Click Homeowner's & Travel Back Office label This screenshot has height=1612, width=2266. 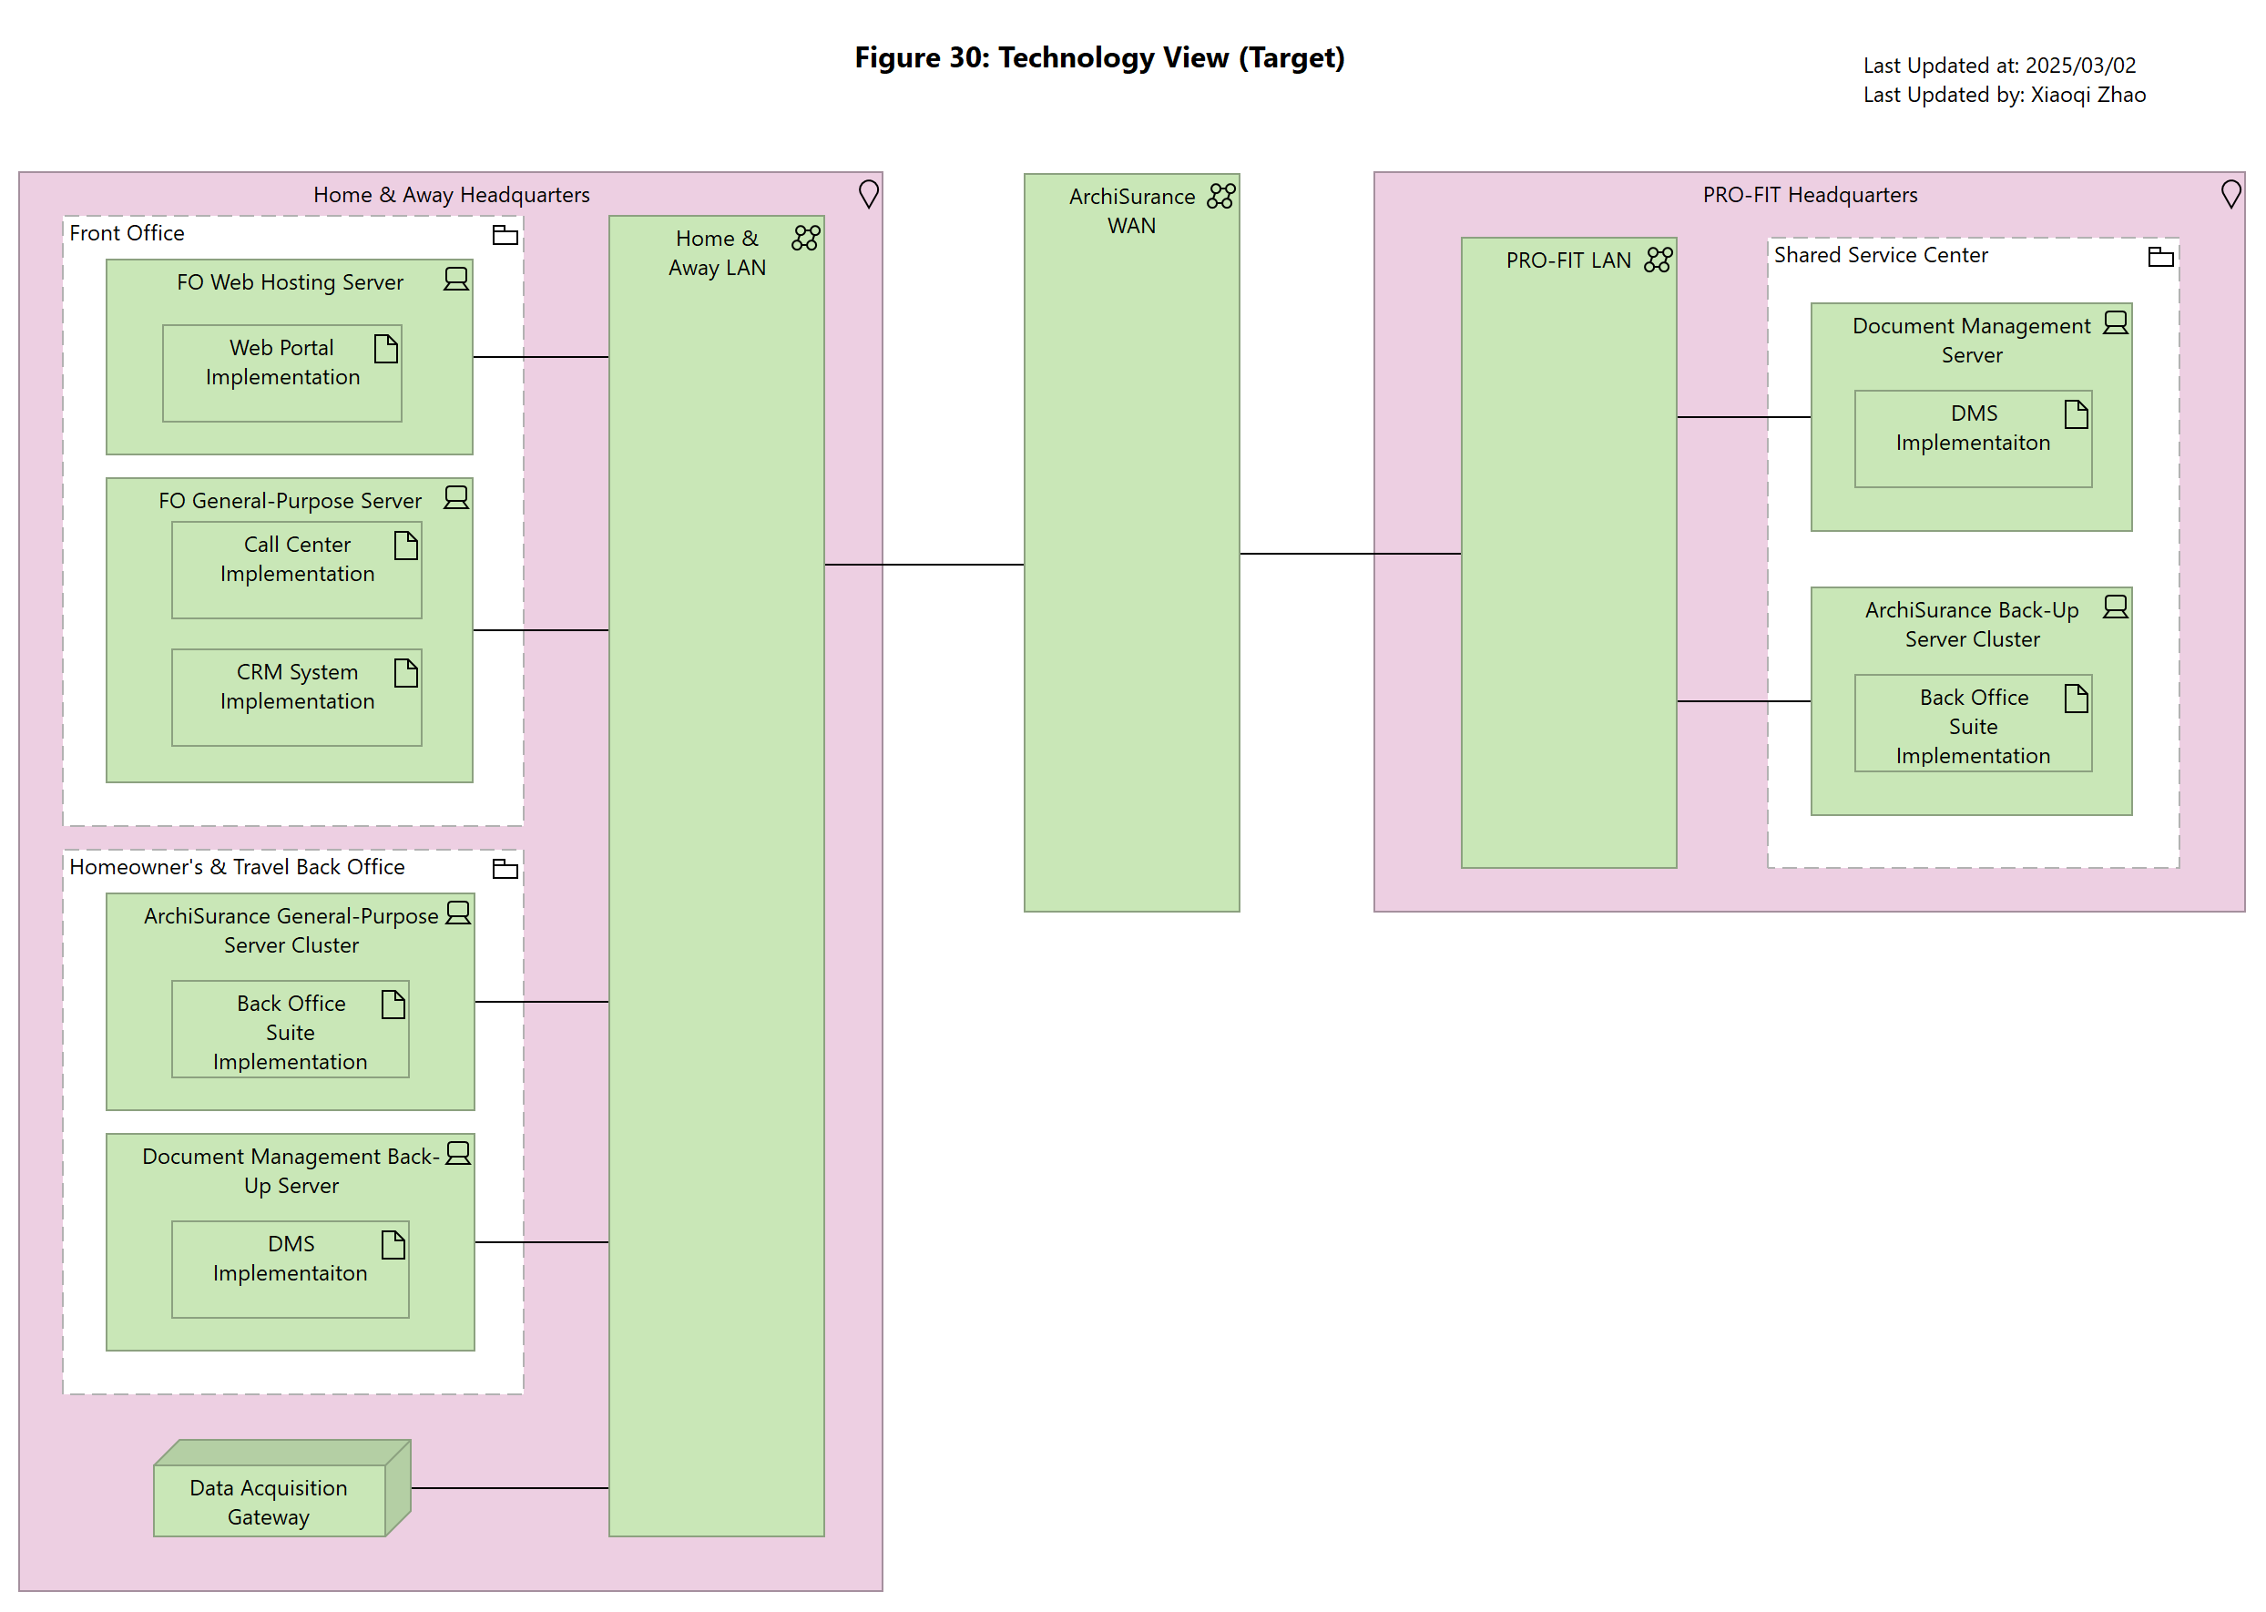(x=237, y=866)
